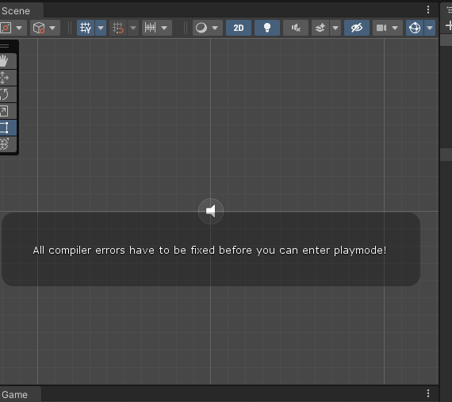Toggle scene visibility hidden-eye button
The height and width of the screenshot is (402, 452).
click(357, 28)
